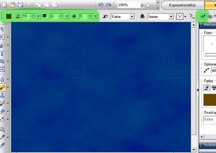This screenshot has height=153, width=216.
Task: Select the Stamp tool
Action: pyautogui.click(x=2, y=95)
